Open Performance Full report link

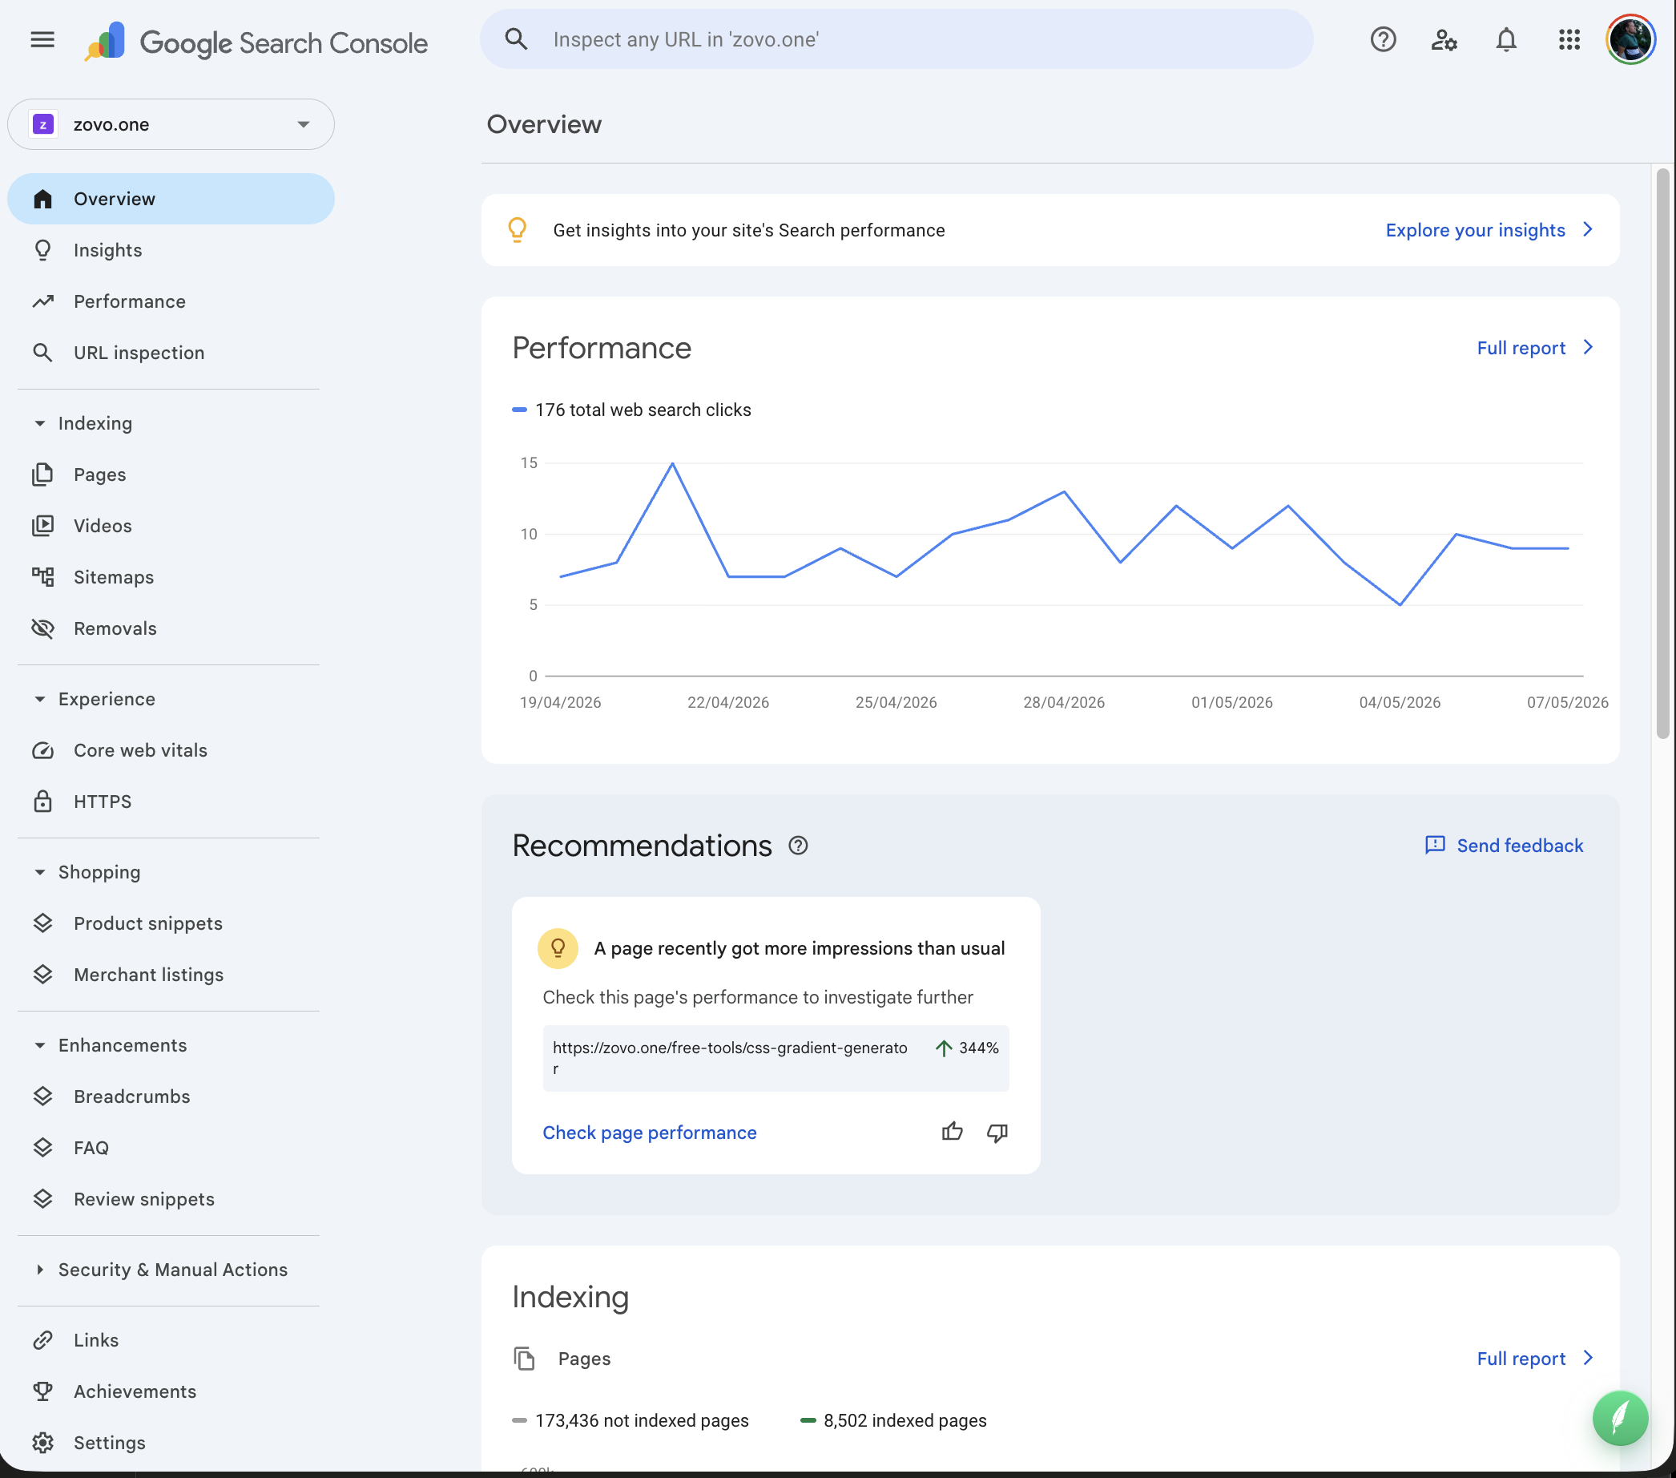pos(1521,348)
